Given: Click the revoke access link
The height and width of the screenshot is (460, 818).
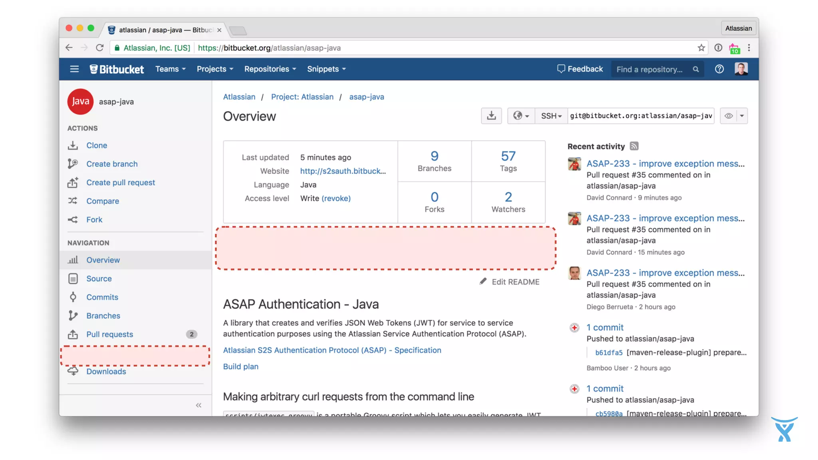Looking at the screenshot, I should [336, 198].
